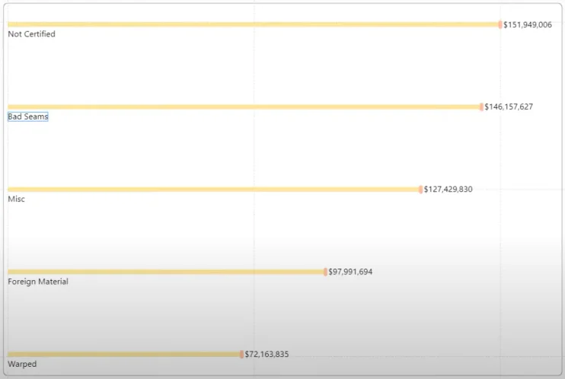Click the selected Bad Seams label
The image size is (565, 379).
coord(27,116)
